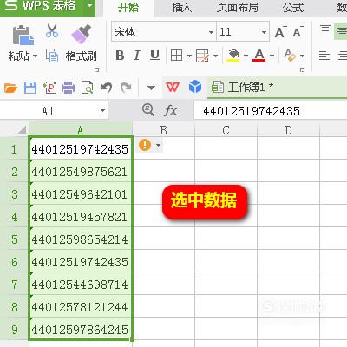Screen dimensions: 347x347
Task: Click the align left icon
Action: (324, 56)
